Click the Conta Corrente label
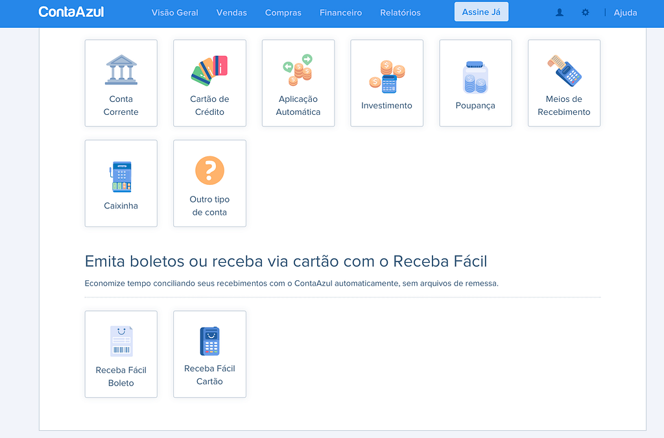Image resolution: width=664 pixels, height=438 pixels. click(121, 106)
